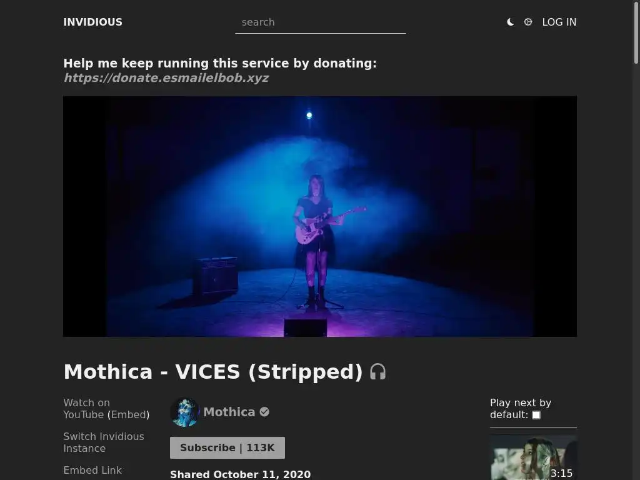
Task: Toggle dark theme moon icon
Action: pyautogui.click(x=510, y=22)
